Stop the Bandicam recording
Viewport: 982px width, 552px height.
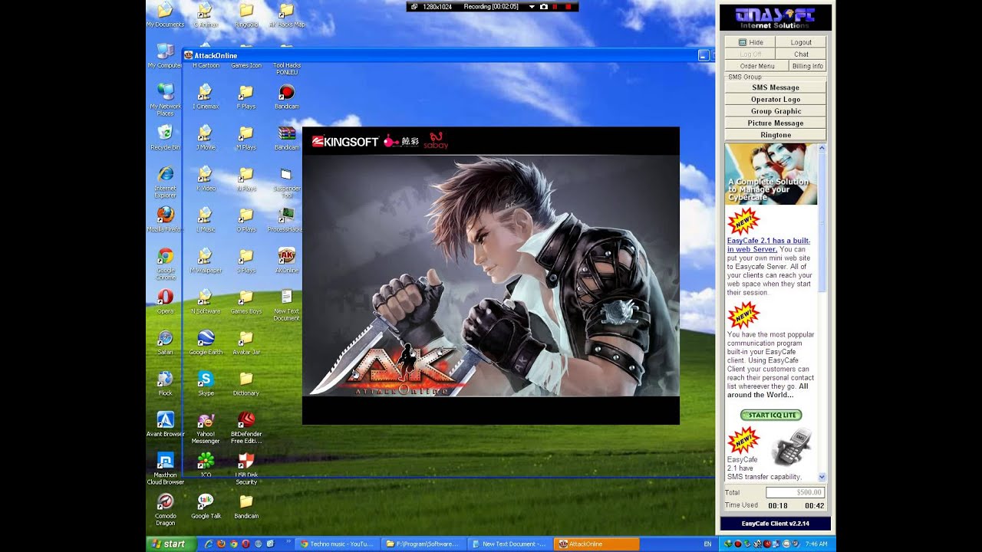(x=568, y=6)
